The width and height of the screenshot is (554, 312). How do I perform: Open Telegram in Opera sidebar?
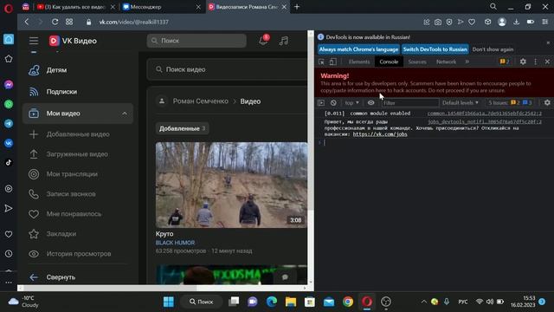click(9, 123)
